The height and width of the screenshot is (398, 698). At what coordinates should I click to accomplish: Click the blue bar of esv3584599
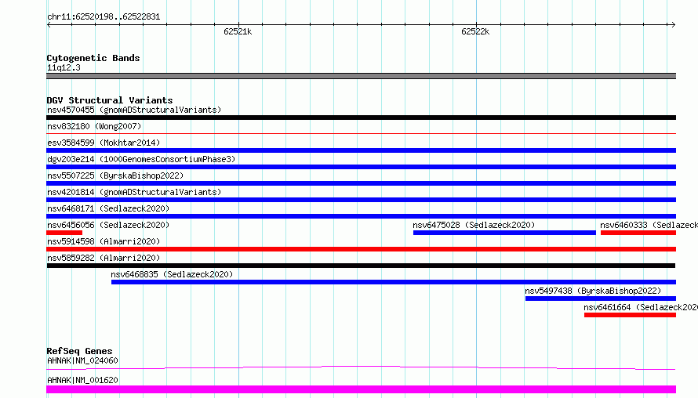coord(361,150)
